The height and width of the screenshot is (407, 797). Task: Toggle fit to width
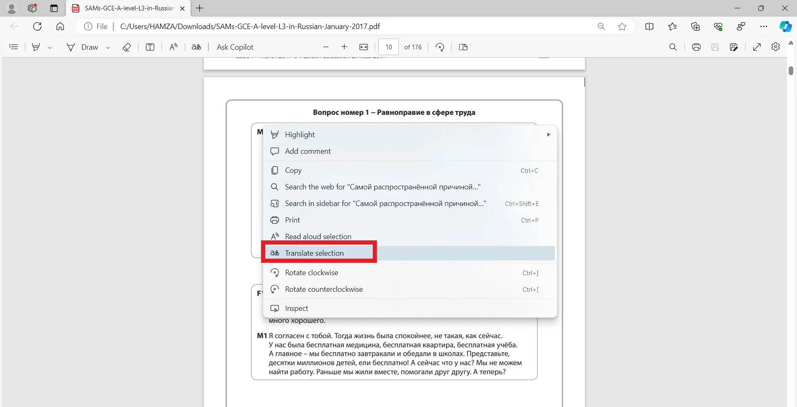(x=364, y=47)
